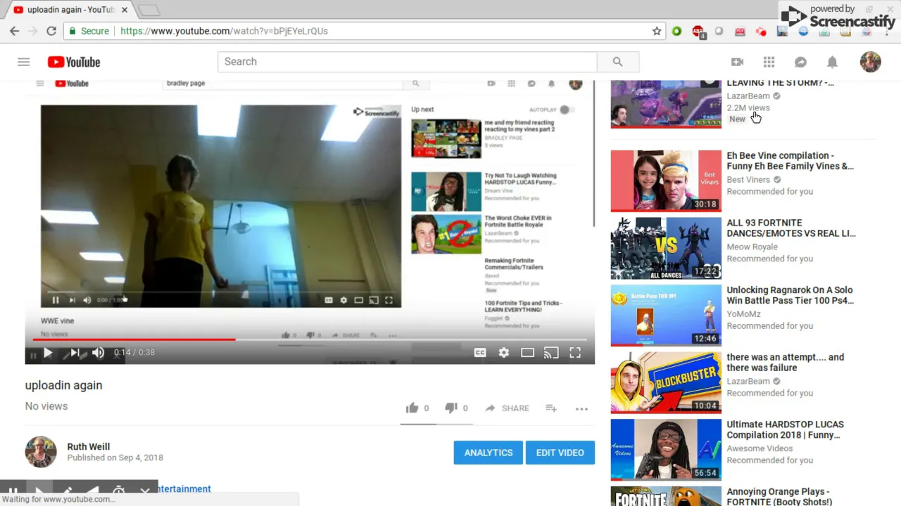Click the Ruth Weill channel avatar
The width and height of the screenshot is (901, 506).
pyautogui.click(x=41, y=452)
